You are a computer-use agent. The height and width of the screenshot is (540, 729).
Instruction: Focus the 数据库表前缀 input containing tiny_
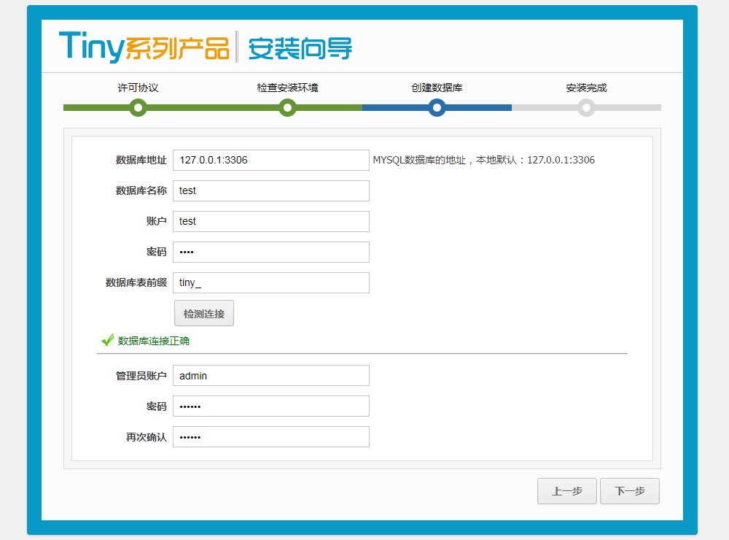tap(271, 283)
